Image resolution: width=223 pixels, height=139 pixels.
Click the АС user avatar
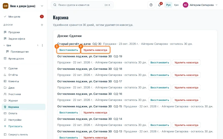185,5
